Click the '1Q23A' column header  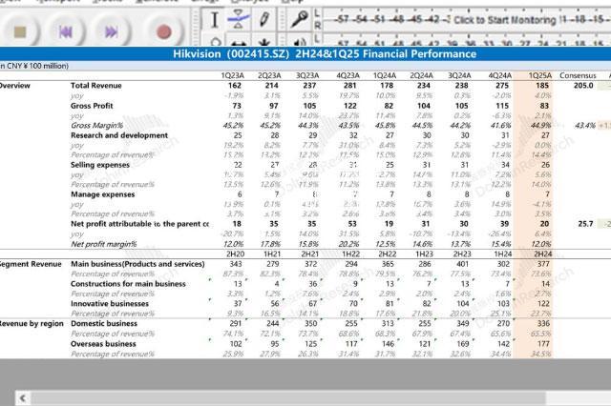point(232,75)
